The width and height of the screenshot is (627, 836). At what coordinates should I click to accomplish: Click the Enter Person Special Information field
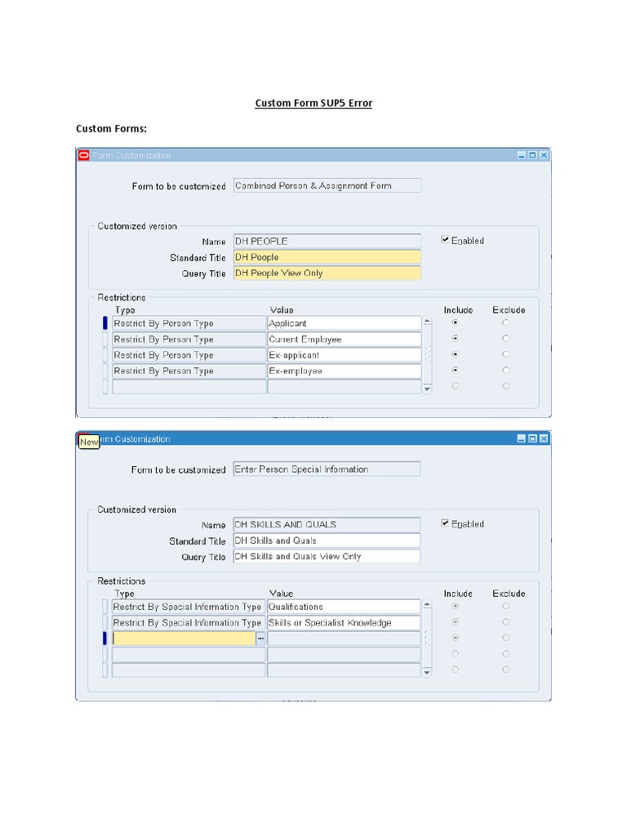327,469
